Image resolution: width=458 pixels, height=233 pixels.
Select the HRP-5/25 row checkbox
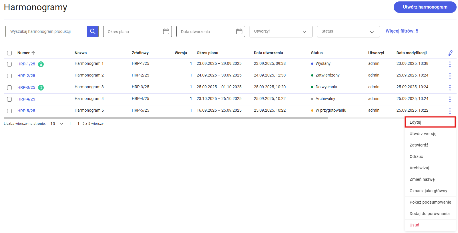(x=9, y=111)
